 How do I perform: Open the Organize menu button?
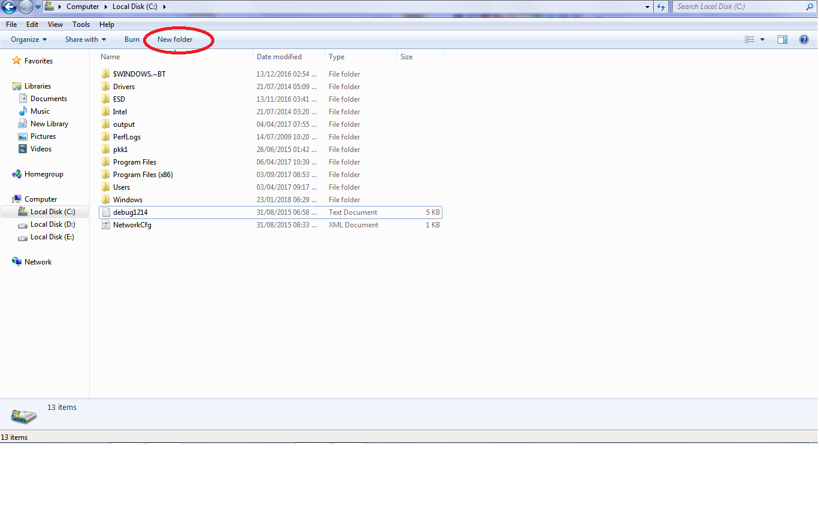(x=28, y=39)
